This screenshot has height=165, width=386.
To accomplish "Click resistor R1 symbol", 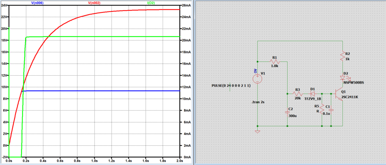I will [x=274, y=61].
